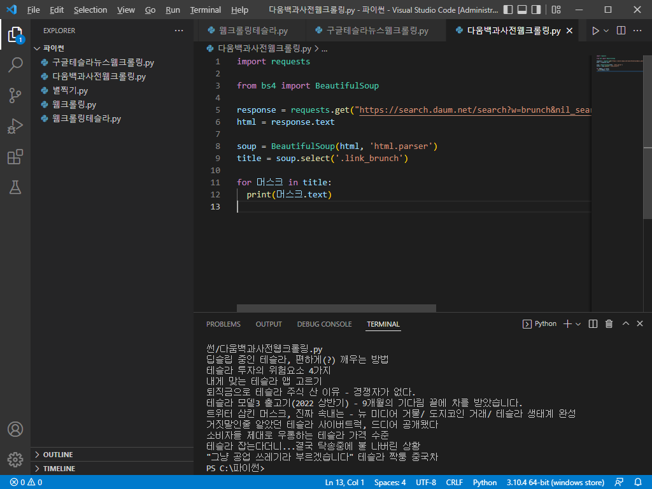
Task: Open the File menu
Action: click(33, 10)
